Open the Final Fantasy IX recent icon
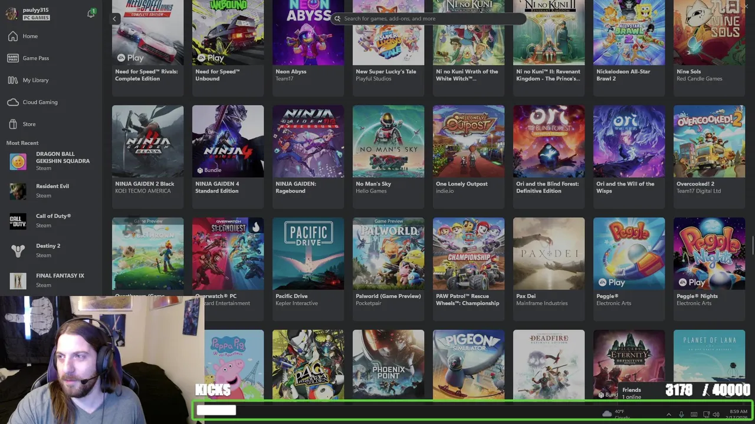The height and width of the screenshot is (424, 755). 18,280
